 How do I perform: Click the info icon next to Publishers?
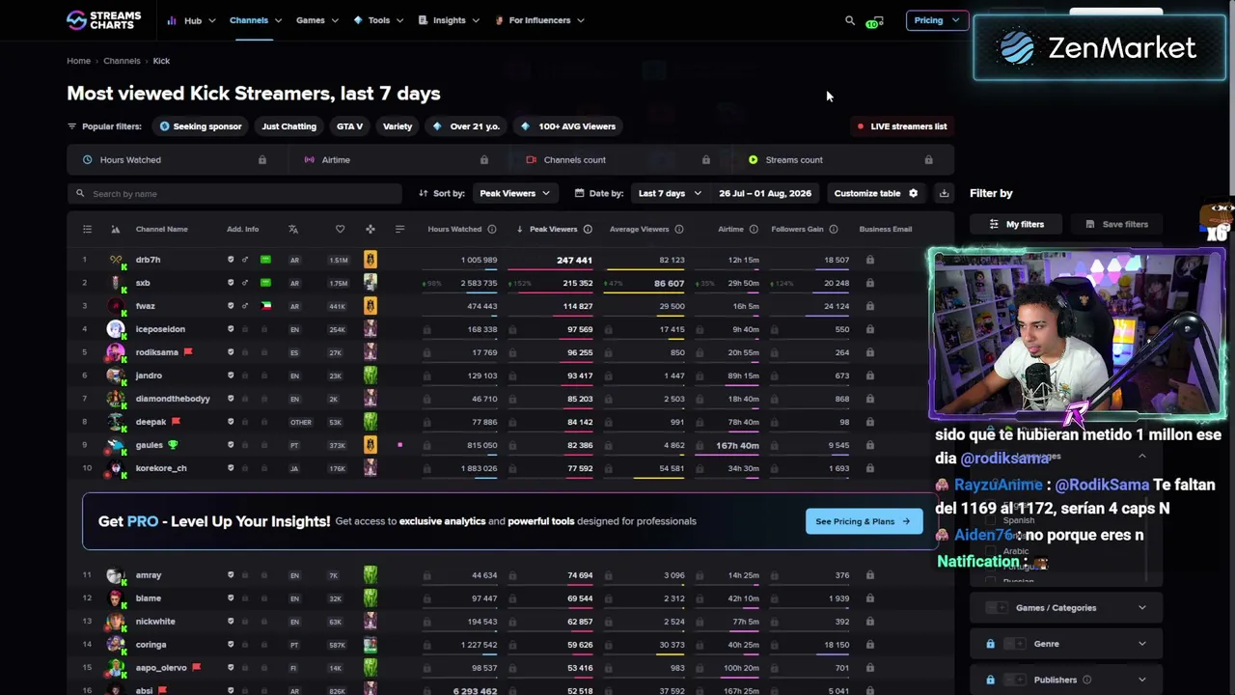pos(1086,680)
